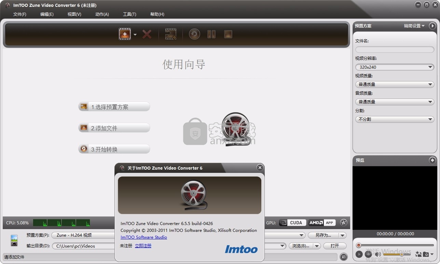440x264 pixels.
Task: Close the 关于 about dialog
Action: 260,168
